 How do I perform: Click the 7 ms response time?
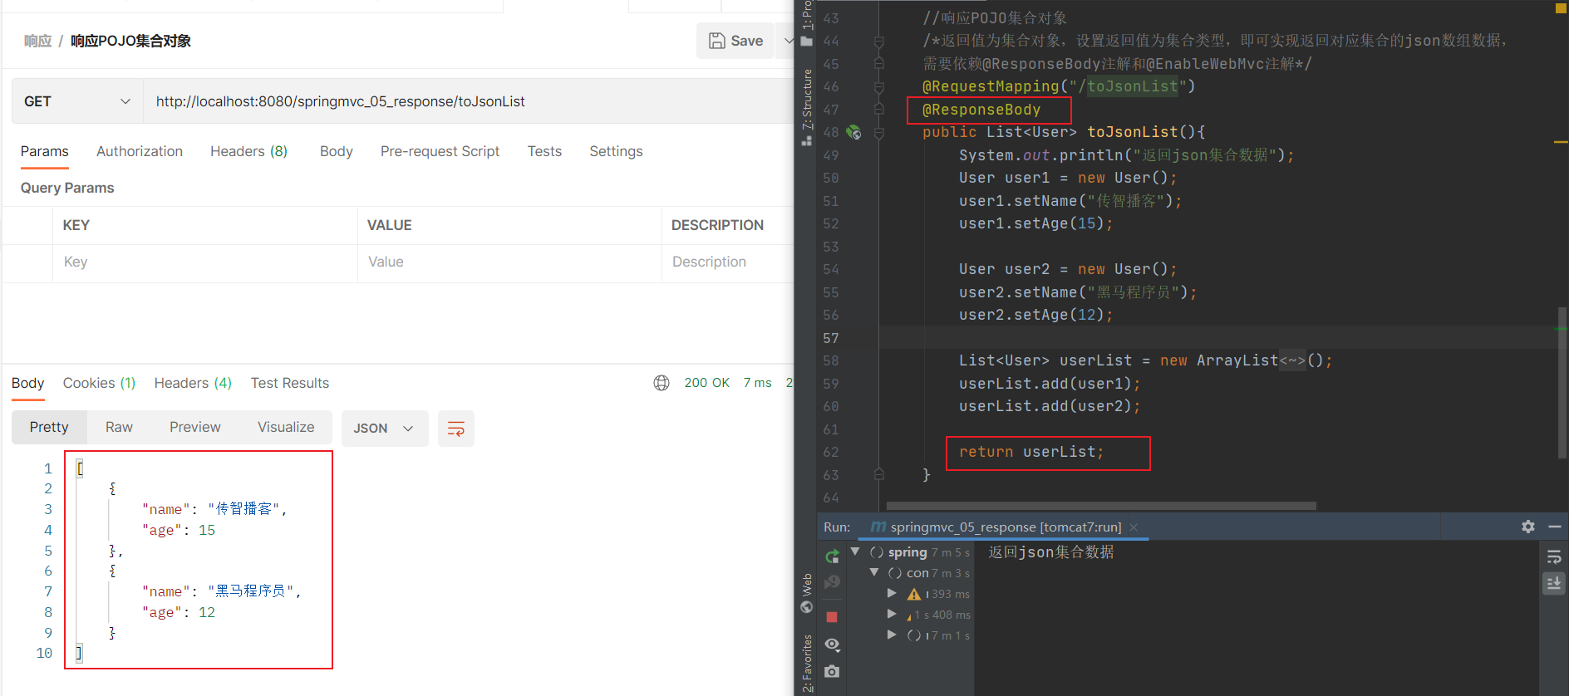point(757,383)
